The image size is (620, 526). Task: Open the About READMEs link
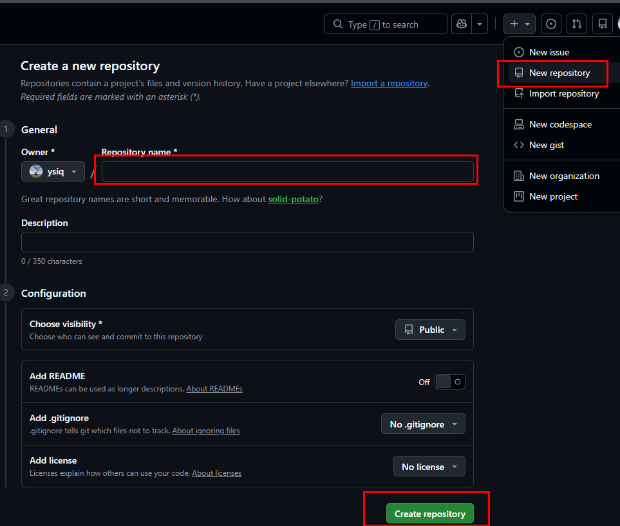click(x=214, y=389)
